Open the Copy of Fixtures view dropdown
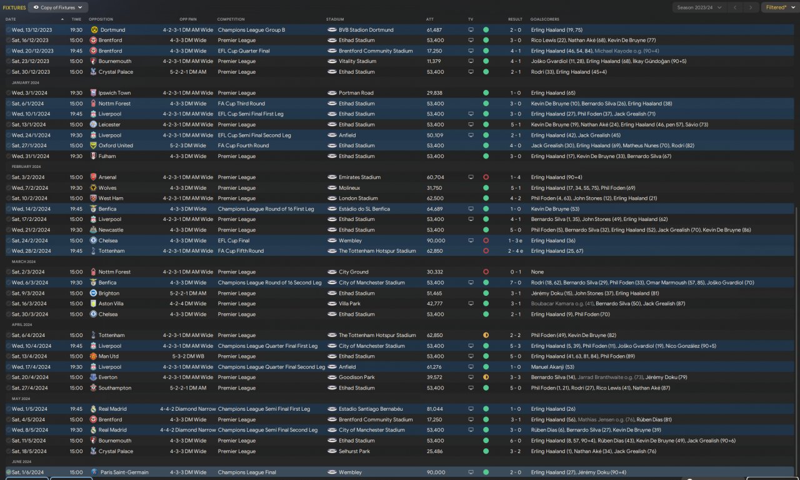The height and width of the screenshot is (480, 800). click(x=59, y=7)
